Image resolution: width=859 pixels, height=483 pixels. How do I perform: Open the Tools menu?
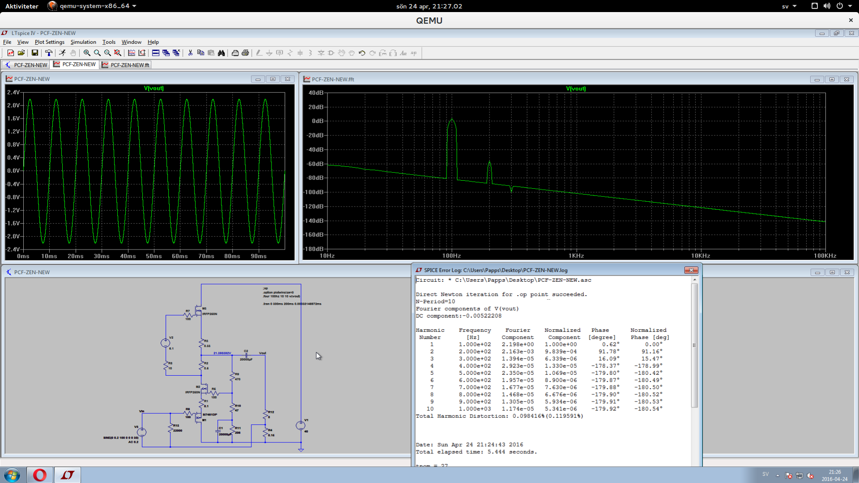pyautogui.click(x=109, y=42)
